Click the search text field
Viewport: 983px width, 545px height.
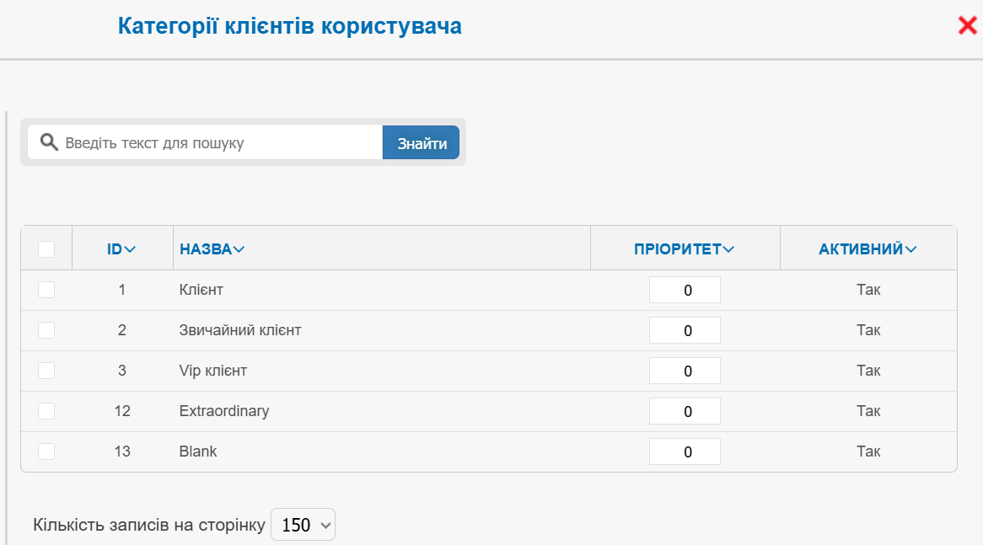[x=219, y=143]
